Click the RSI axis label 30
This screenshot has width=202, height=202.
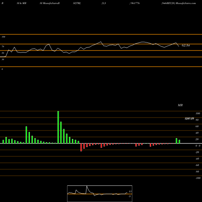tap(3, 59)
